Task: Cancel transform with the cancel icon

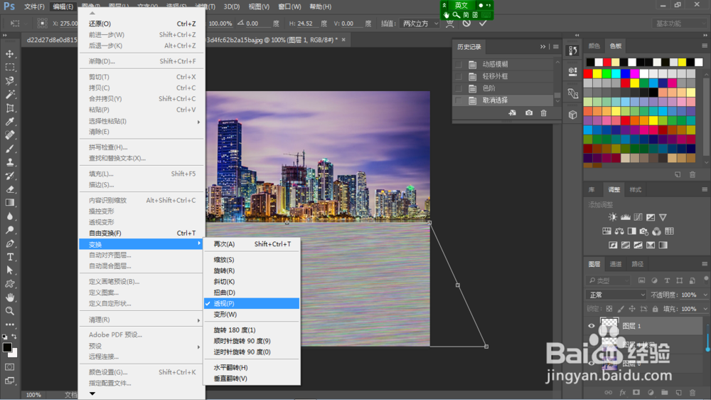Action: tap(466, 23)
